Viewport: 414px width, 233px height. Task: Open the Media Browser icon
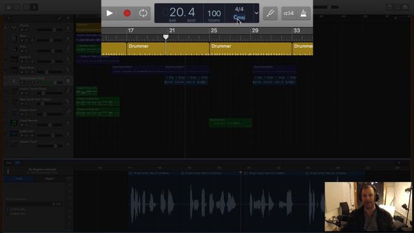(406, 7)
